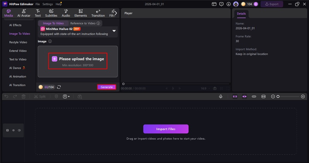Screen dimensions: 309x163
Task: Click the add coins plus icon
Action: coord(255,4)
